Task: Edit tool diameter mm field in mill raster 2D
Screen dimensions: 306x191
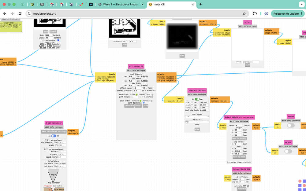Action: tap(132, 76)
